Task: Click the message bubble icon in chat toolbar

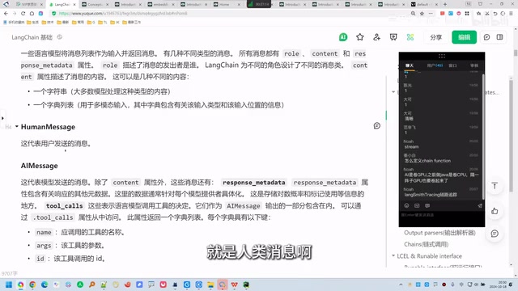Action: [x=427, y=205]
